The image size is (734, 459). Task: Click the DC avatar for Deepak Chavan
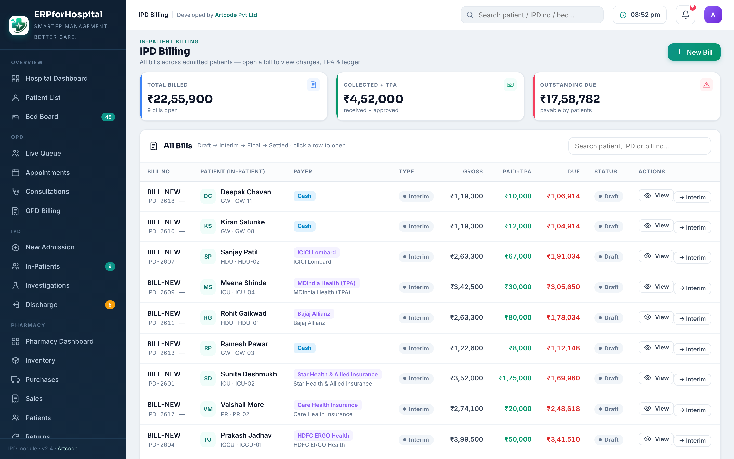pyautogui.click(x=208, y=196)
